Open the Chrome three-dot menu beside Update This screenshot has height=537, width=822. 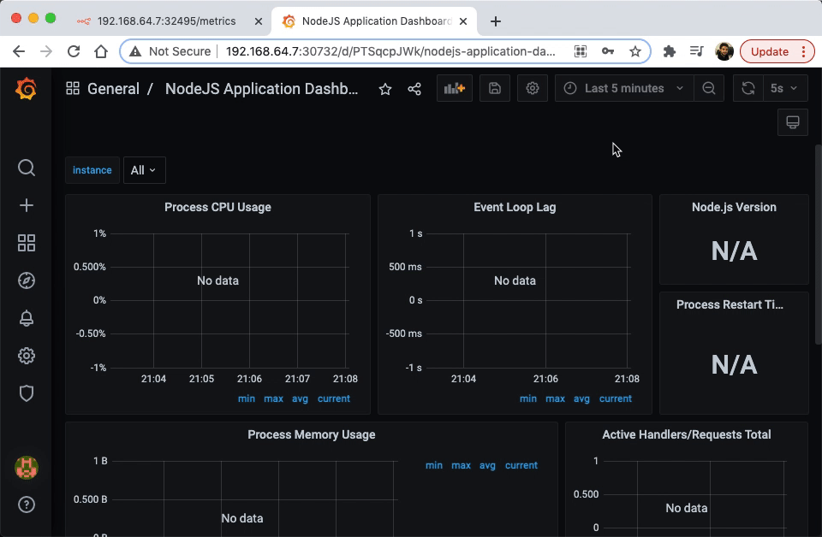pyautogui.click(x=804, y=51)
